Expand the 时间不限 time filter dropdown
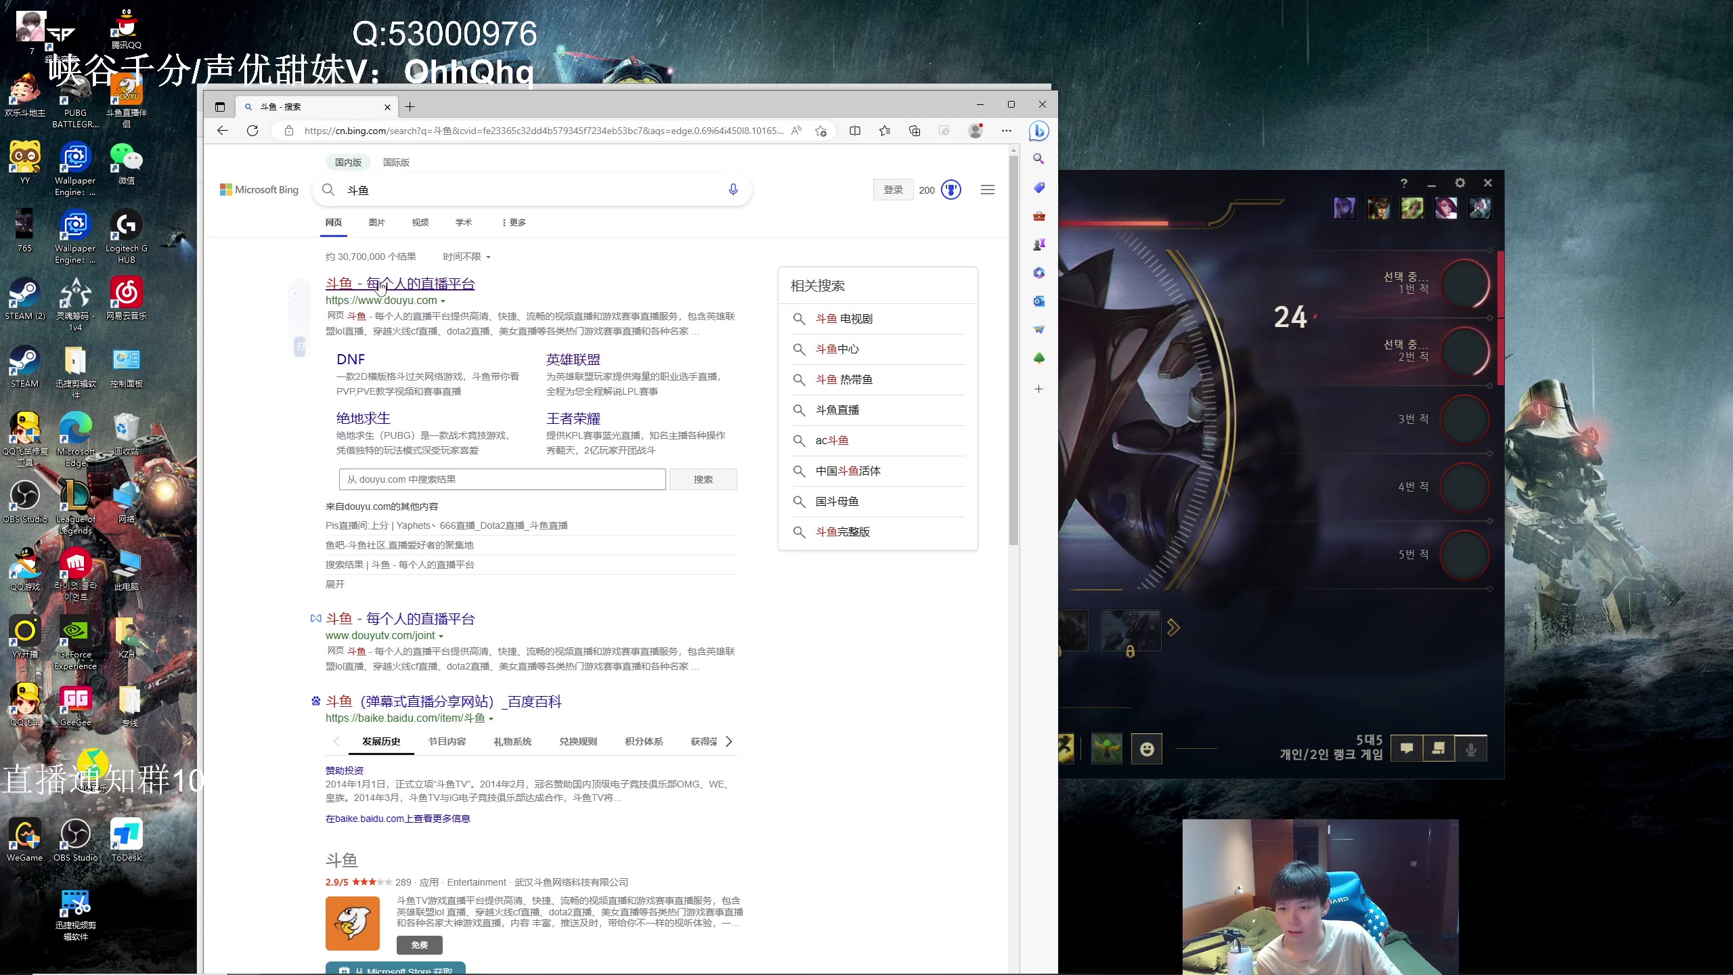The height and width of the screenshot is (975, 1733). click(x=466, y=257)
